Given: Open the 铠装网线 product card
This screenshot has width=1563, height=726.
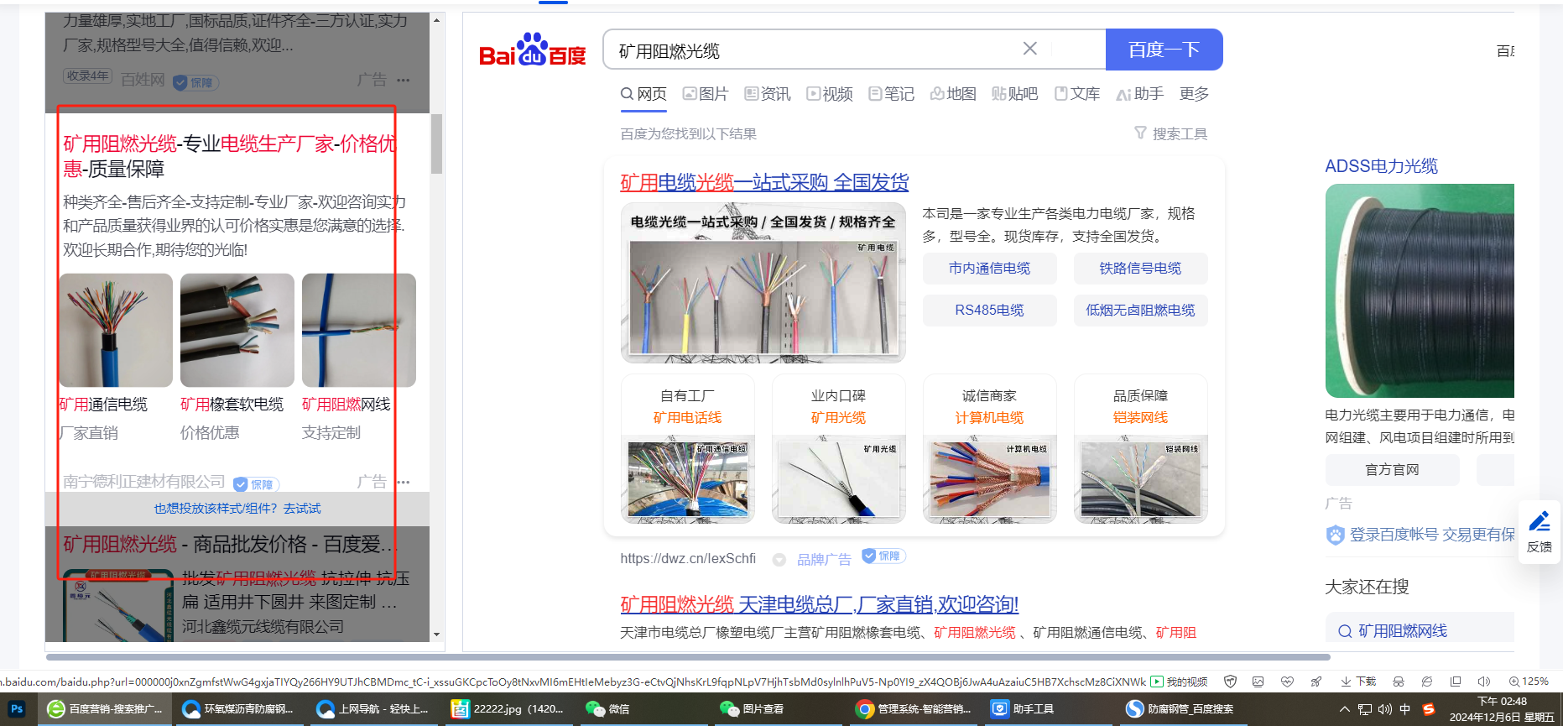Looking at the screenshot, I should click(x=1141, y=449).
